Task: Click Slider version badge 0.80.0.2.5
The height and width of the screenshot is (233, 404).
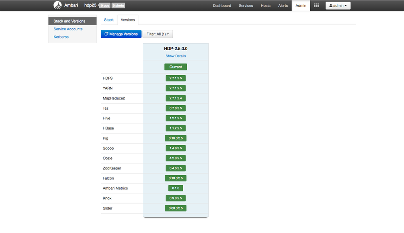Action: point(176,208)
